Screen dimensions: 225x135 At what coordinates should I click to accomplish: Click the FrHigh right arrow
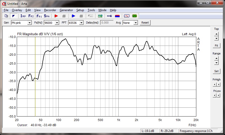(219, 84)
